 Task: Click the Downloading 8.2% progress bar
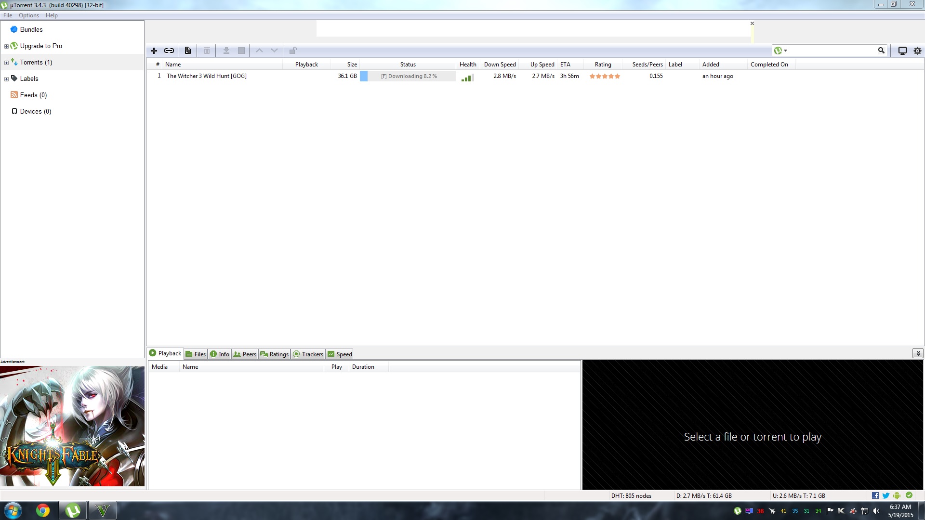[x=408, y=76]
